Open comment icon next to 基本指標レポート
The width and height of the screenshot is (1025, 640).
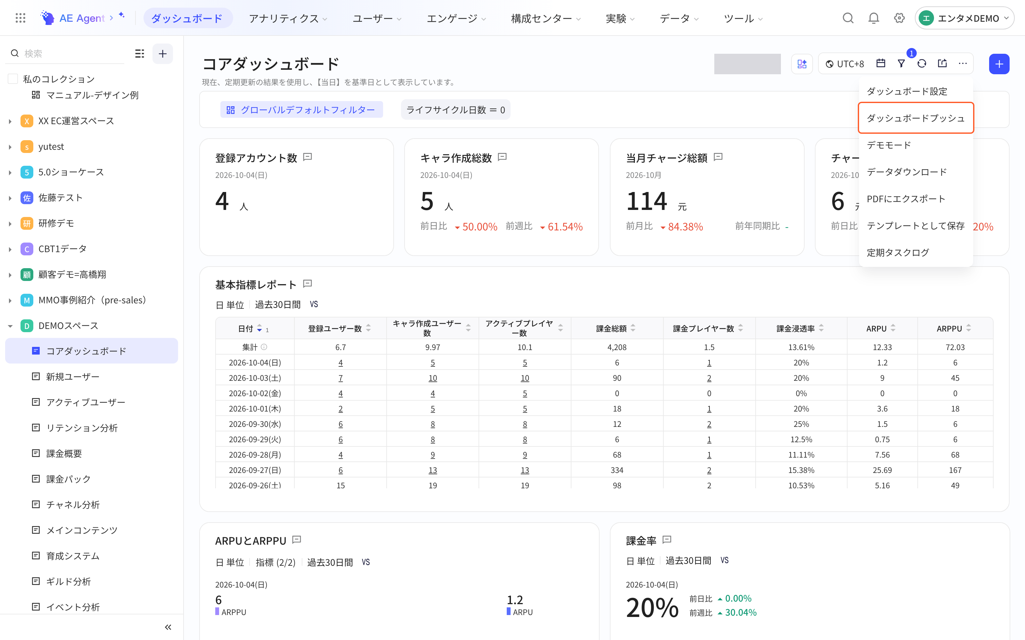tap(308, 284)
